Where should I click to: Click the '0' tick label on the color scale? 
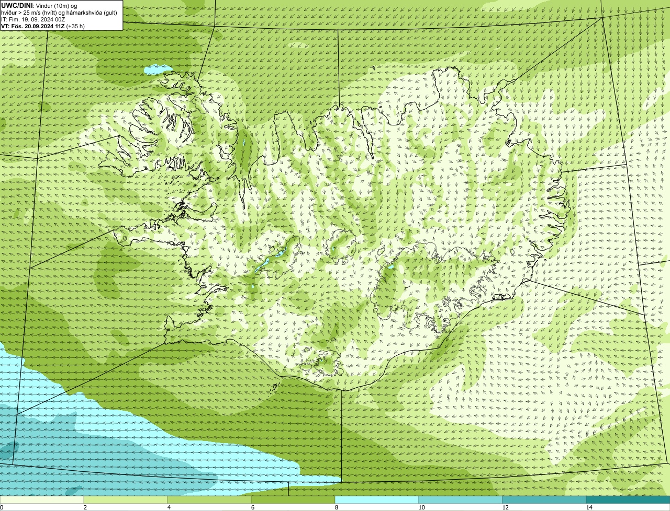coord(2,507)
